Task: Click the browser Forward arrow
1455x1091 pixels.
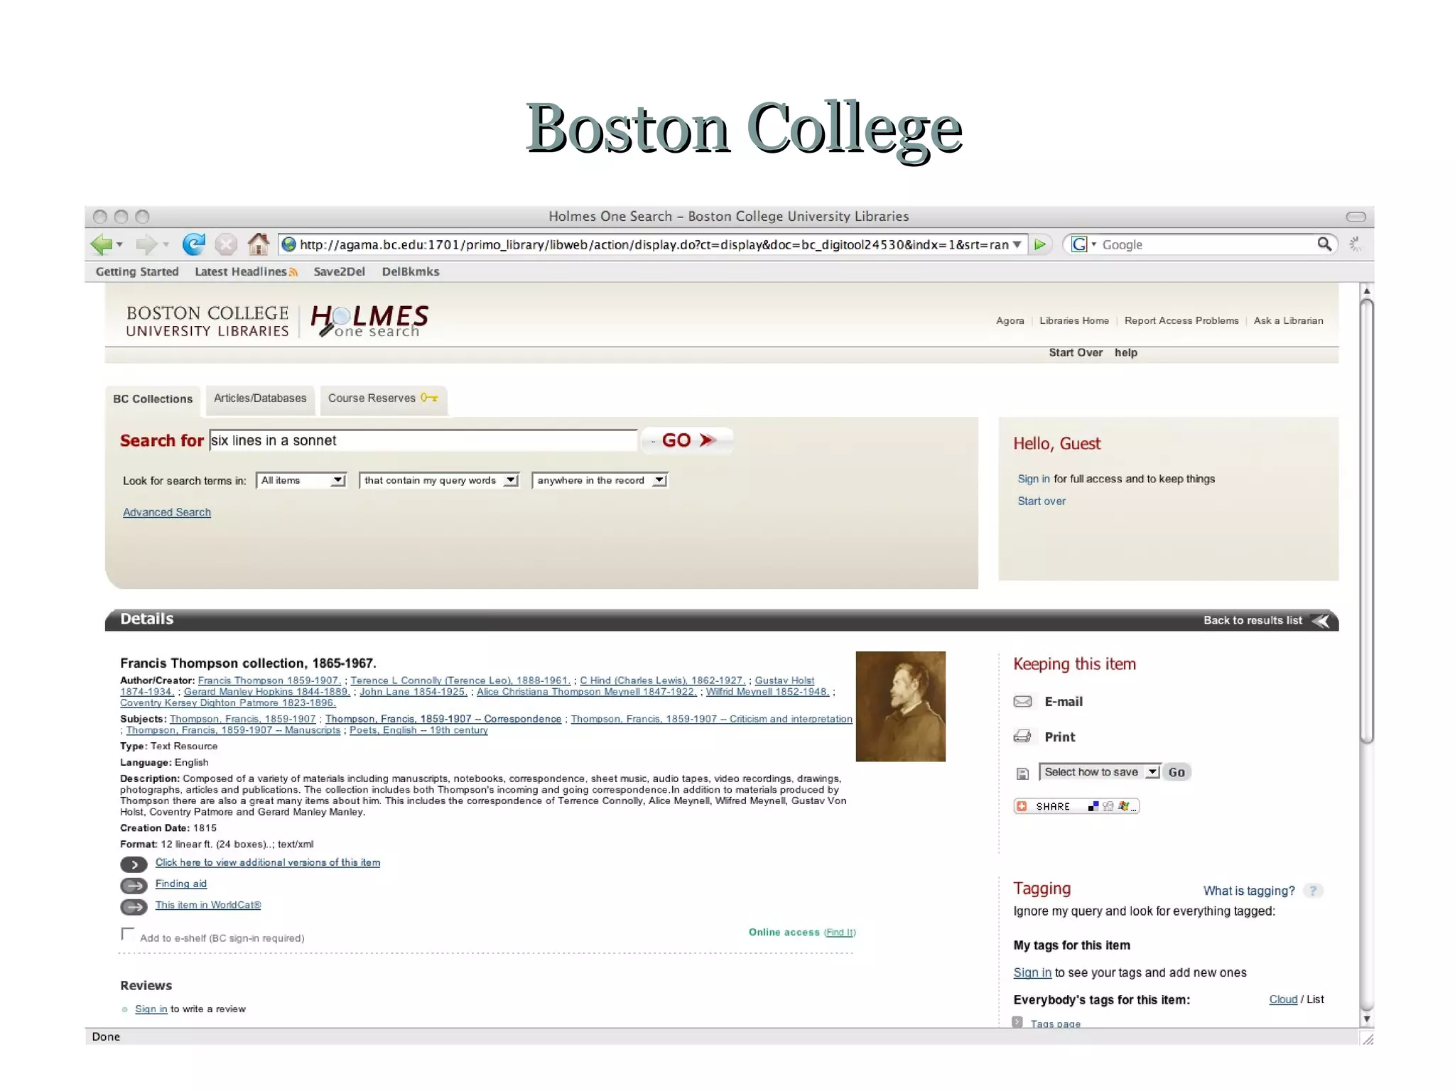Action: point(146,244)
